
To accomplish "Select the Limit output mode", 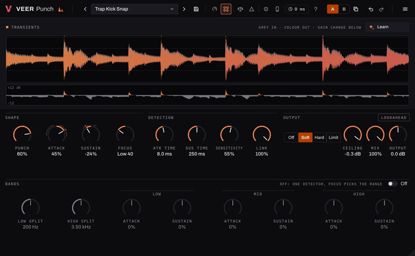I will coord(334,137).
